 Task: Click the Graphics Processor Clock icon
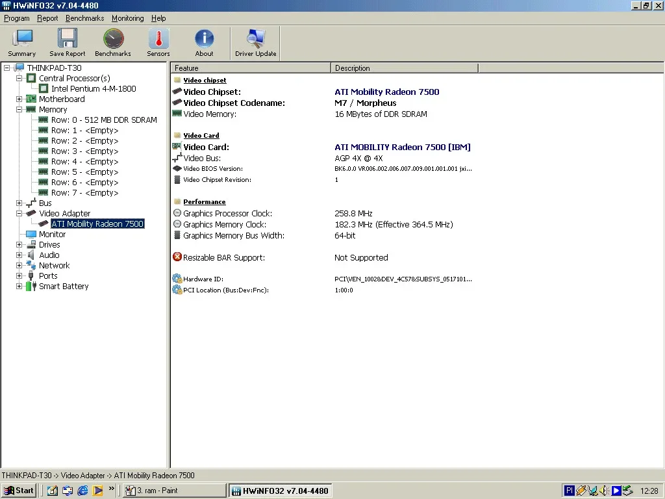[177, 213]
